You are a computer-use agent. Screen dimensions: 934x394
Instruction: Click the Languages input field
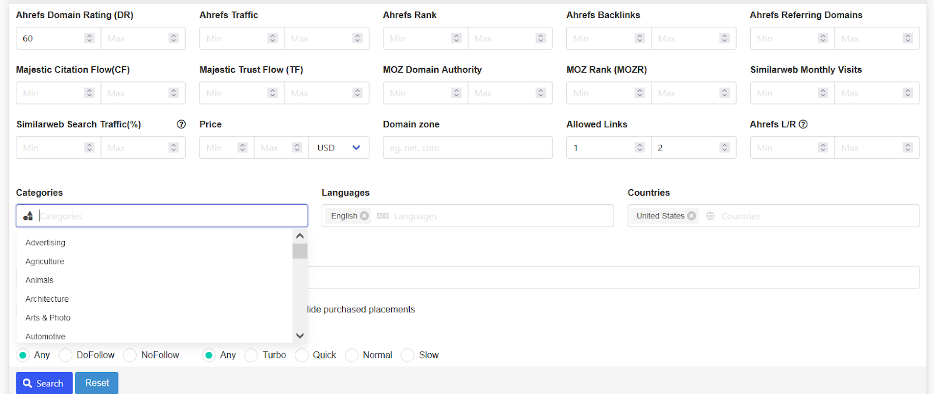[x=468, y=216]
